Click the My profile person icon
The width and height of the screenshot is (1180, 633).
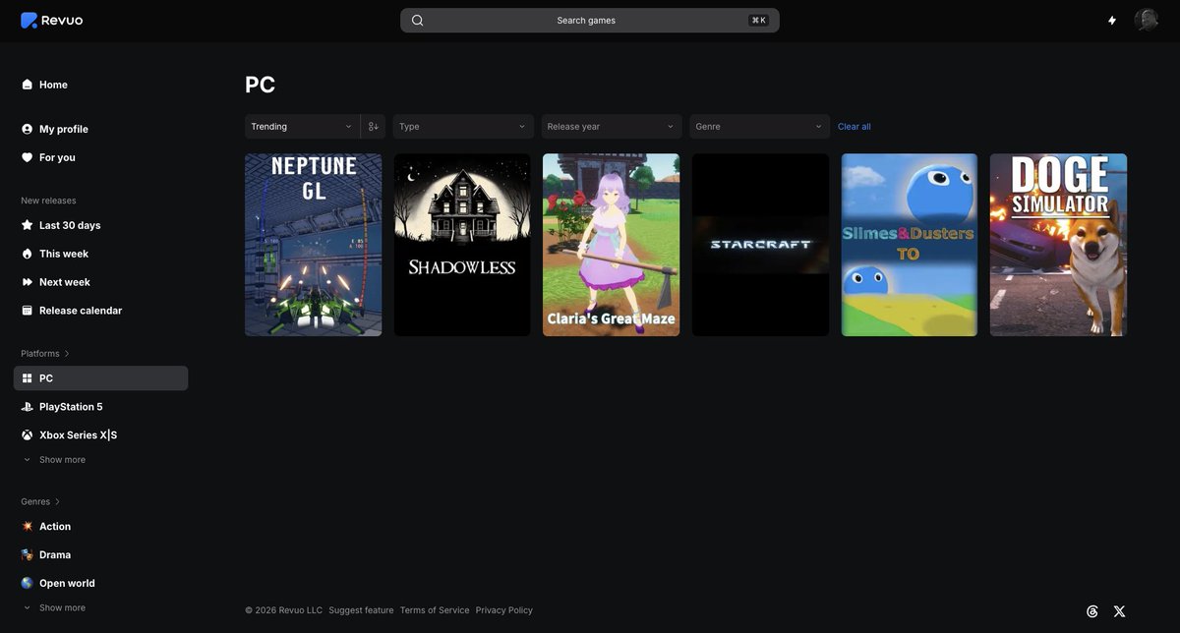(27, 129)
